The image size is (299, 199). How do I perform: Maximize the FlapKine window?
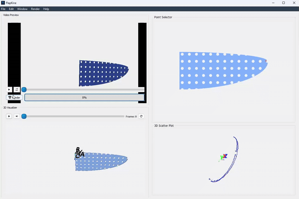[x=283, y=3]
